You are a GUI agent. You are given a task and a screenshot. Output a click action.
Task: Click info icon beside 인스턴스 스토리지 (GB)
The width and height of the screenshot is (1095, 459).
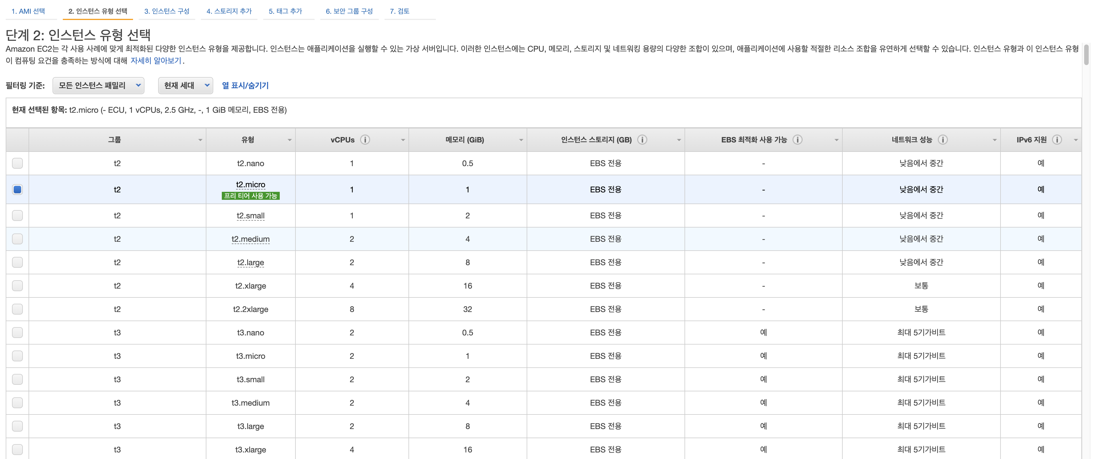642,140
